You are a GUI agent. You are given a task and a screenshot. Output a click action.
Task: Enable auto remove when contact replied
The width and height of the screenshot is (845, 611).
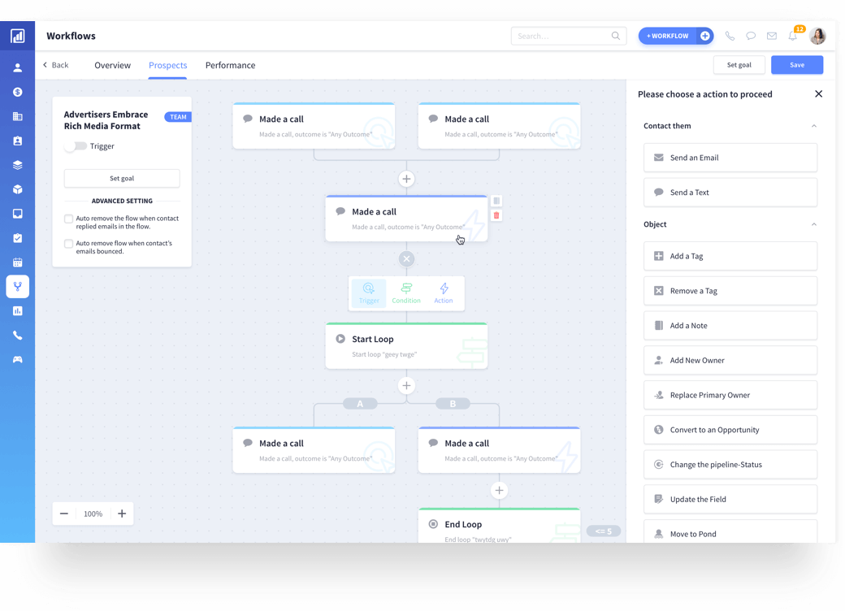coord(69,219)
